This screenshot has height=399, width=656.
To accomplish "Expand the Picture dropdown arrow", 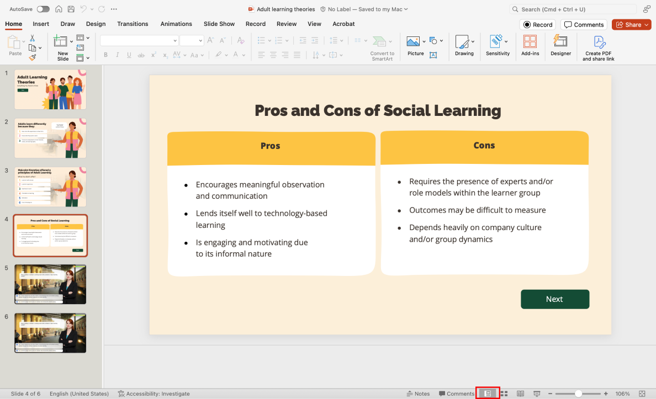I will coord(424,41).
